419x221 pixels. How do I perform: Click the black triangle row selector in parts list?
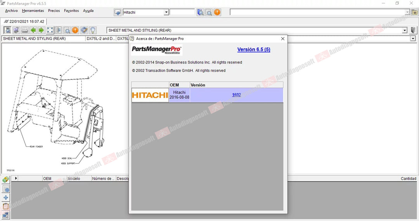tap(16, 178)
